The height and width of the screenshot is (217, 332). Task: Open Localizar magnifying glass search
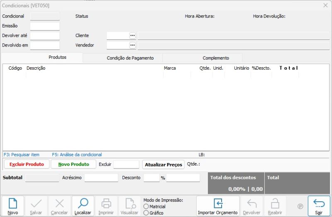[x=83, y=203]
